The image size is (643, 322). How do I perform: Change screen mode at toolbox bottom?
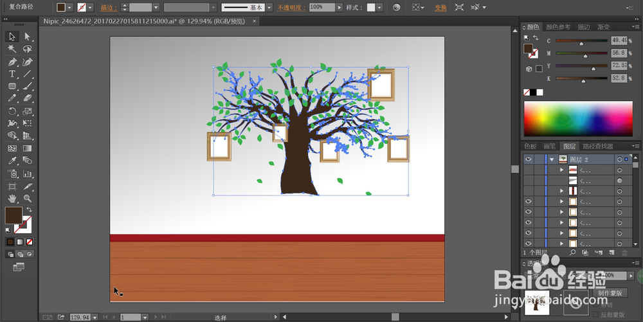pyautogui.click(x=19, y=267)
